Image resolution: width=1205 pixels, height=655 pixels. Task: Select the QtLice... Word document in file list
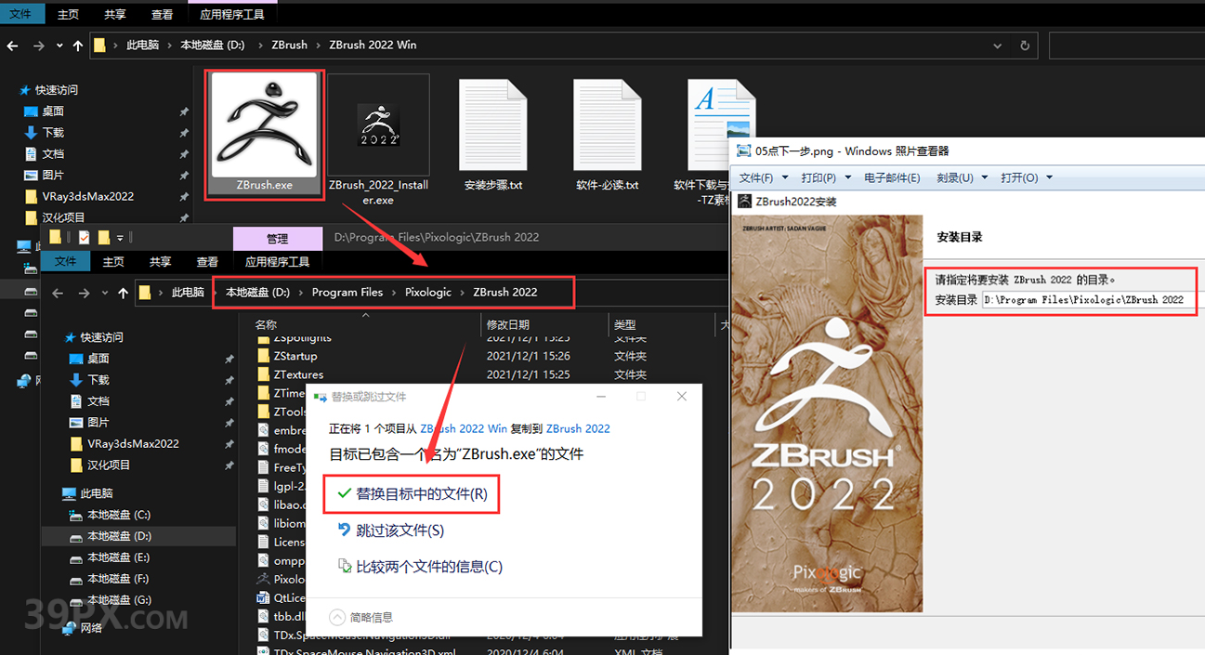coord(282,597)
